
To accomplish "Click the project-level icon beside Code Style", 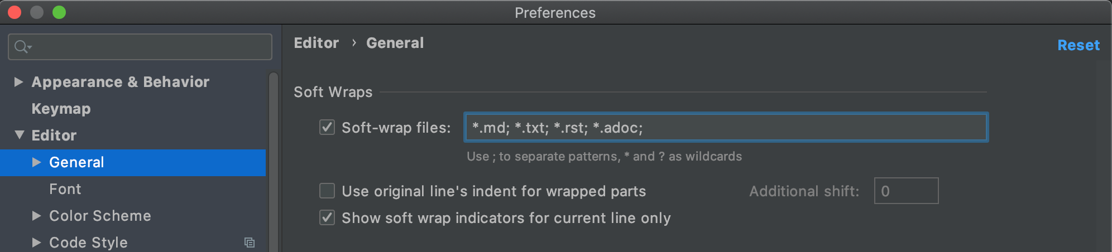I will [x=250, y=243].
